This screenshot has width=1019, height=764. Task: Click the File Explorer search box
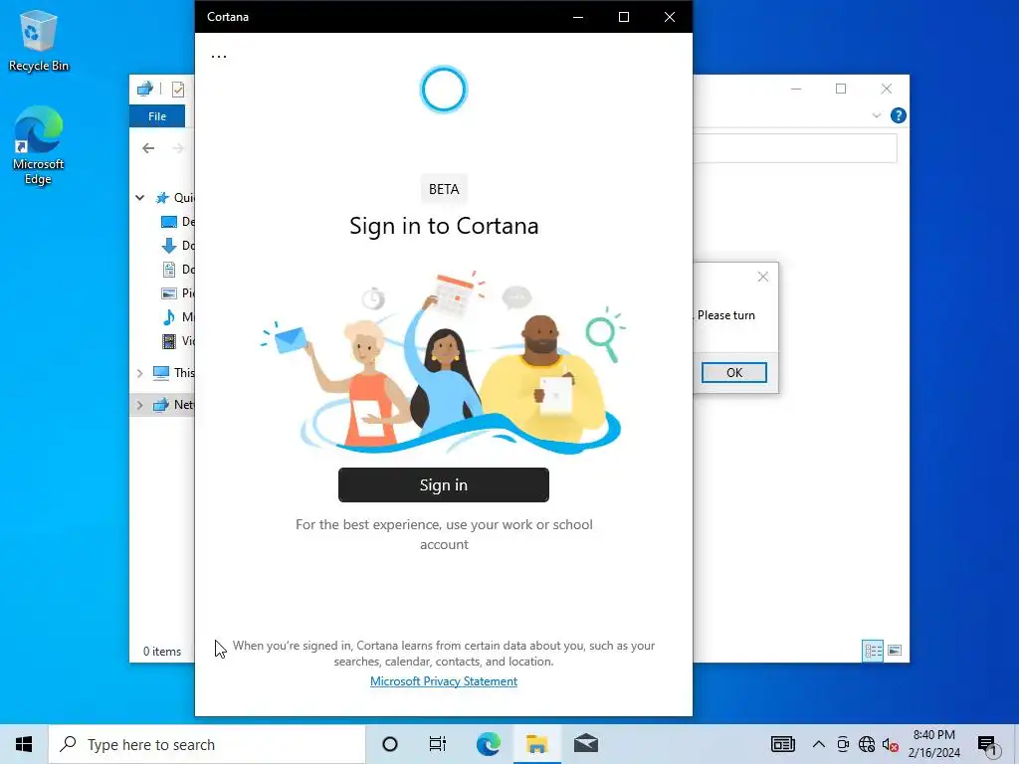coord(795,149)
